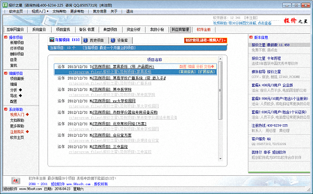The height and width of the screenshot is (194, 313).
Task: Open the www.98soft.com copyright link at the bottom
Action: point(78,184)
